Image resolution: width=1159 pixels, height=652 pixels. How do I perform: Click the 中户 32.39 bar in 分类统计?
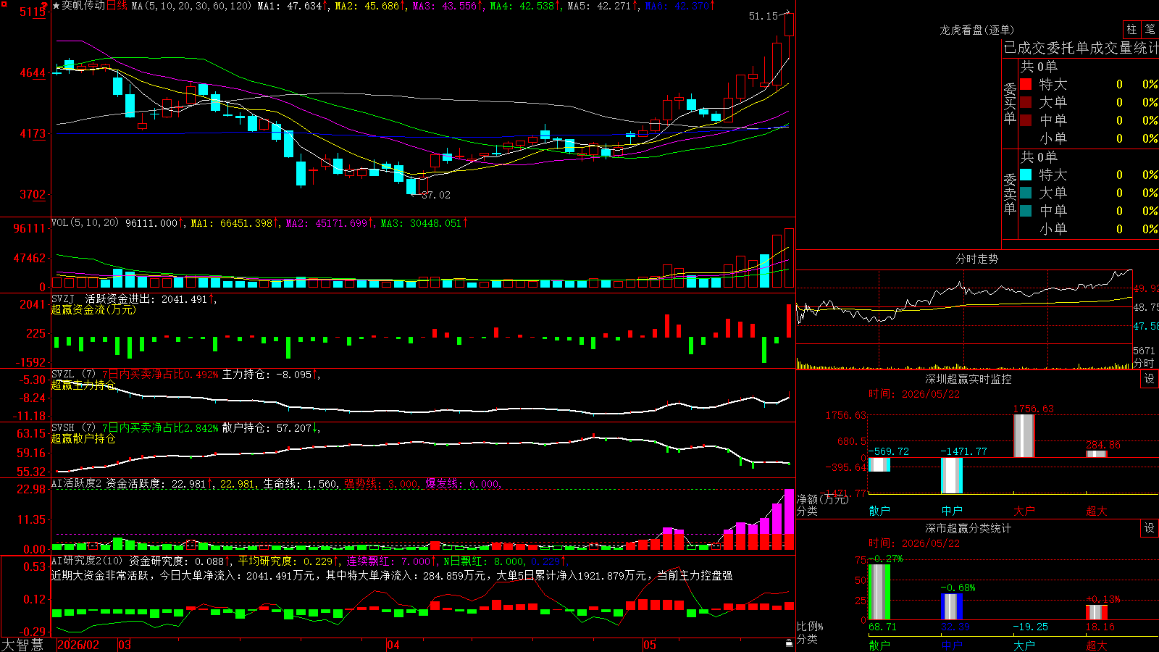[952, 607]
